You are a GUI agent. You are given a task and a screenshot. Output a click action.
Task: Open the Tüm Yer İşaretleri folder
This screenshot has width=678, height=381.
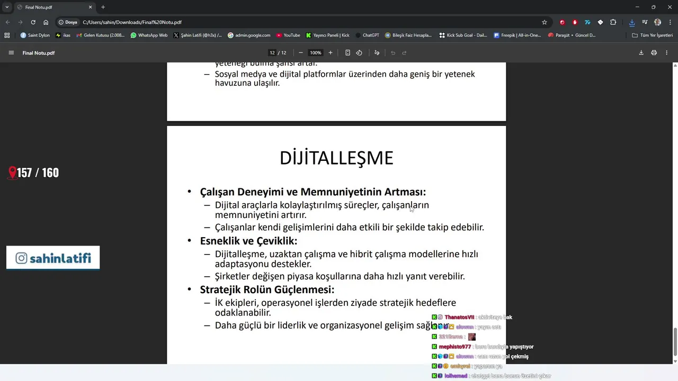[652, 35]
